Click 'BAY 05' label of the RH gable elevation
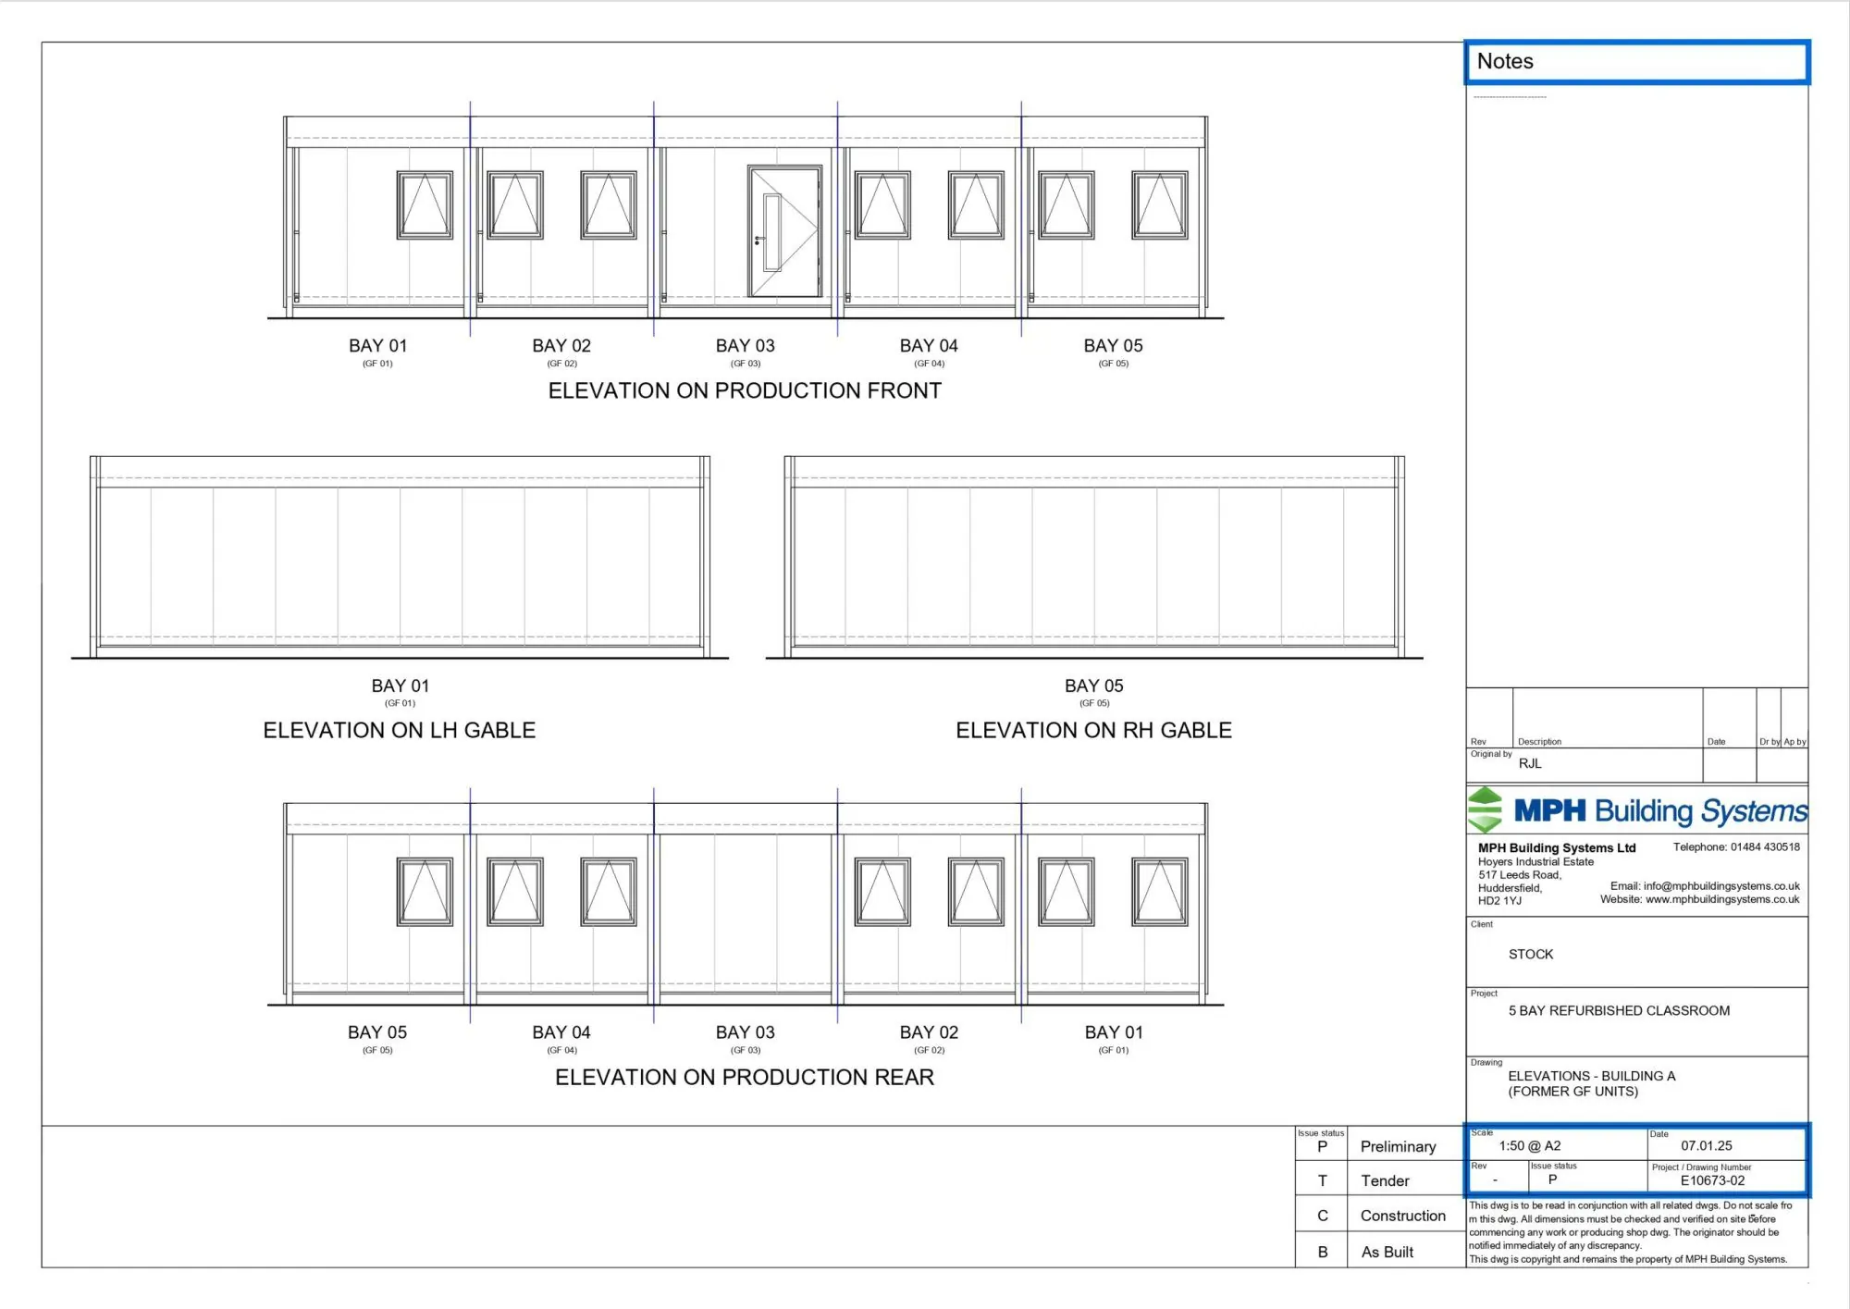The height and width of the screenshot is (1309, 1850). (x=1093, y=685)
